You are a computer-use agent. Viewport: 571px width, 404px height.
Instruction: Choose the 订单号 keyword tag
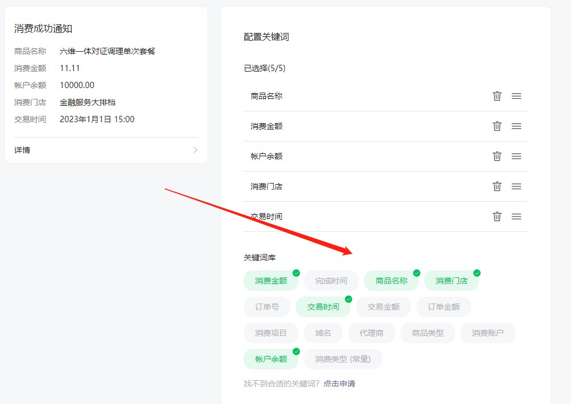(x=266, y=307)
